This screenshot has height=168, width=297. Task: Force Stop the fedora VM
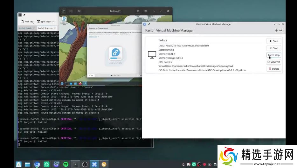(x=273, y=55)
